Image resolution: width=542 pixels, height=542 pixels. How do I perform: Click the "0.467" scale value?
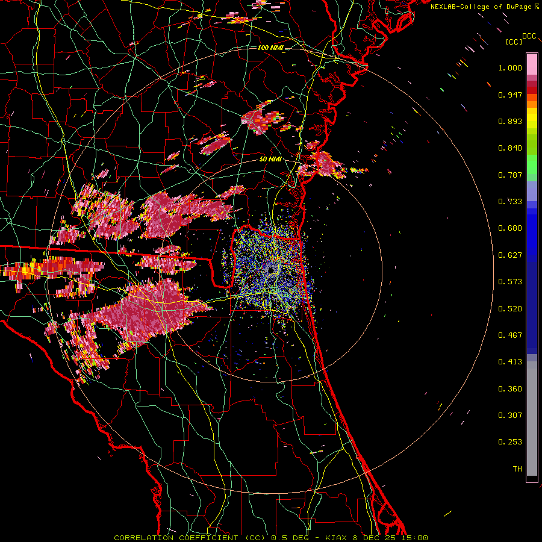(510, 335)
